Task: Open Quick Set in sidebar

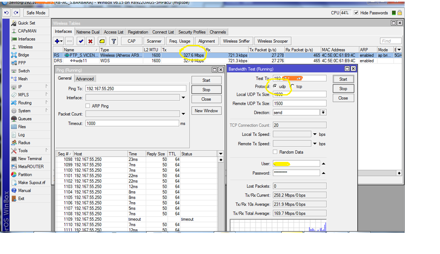Action: pos(26,23)
